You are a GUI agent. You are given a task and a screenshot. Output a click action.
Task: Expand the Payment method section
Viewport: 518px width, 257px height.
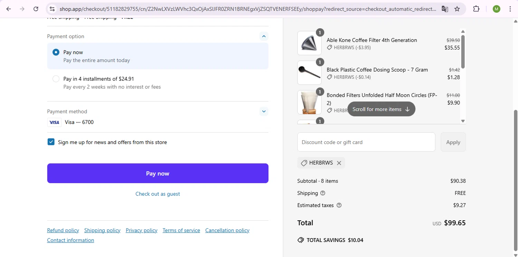264,111
